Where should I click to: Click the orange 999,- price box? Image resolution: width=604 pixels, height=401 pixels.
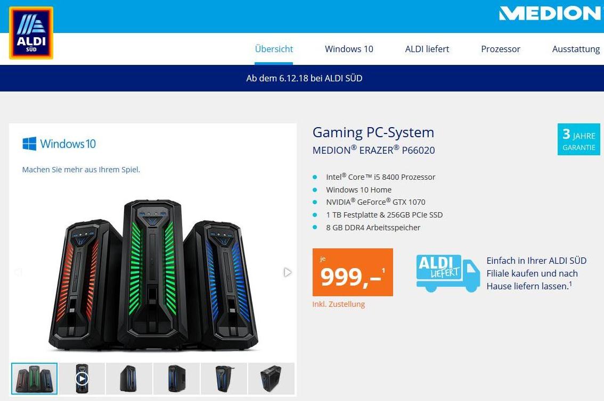pyautogui.click(x=353, y=272)
